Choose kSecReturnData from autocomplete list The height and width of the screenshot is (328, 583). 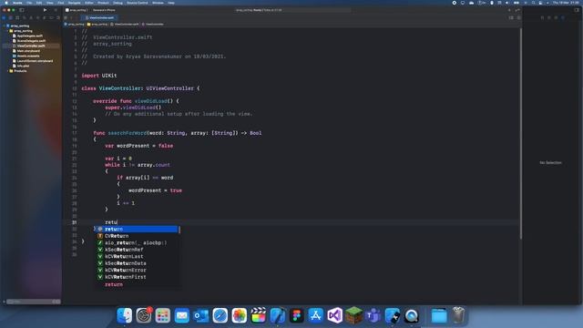click(x=136, y=263)
